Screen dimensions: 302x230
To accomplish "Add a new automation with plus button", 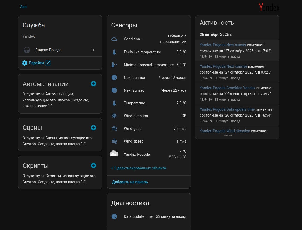I will (x=93, y=84).
